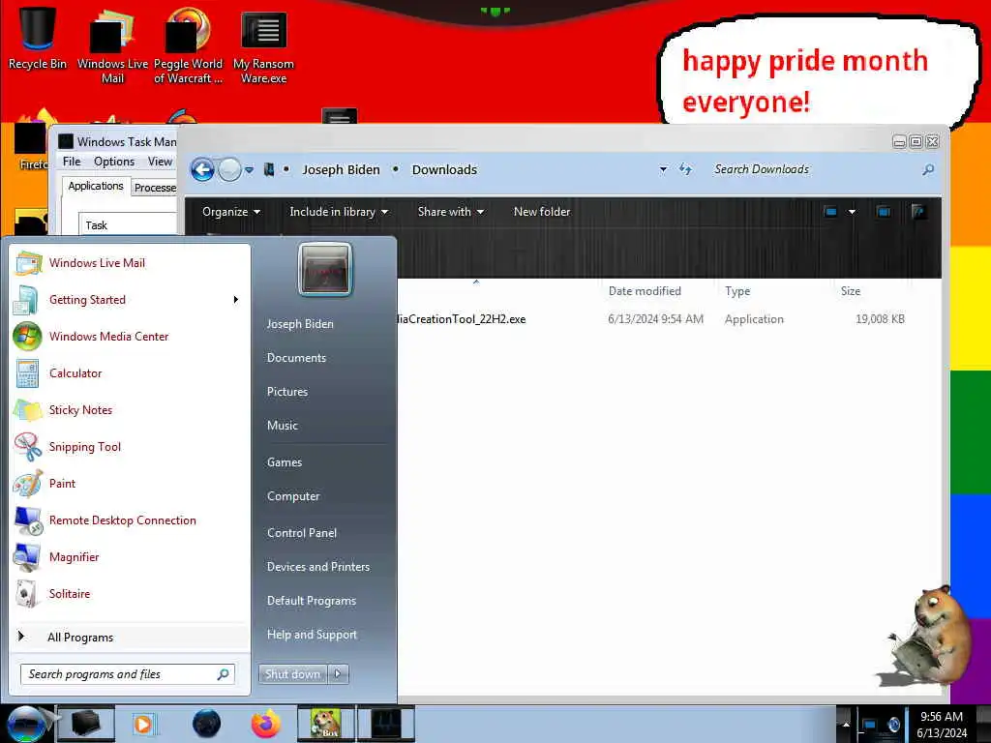Click the Explorer forward arrow button

(229, 169)
